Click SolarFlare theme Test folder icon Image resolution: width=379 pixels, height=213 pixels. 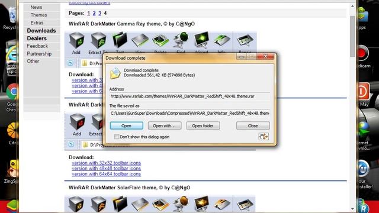[x=120, y=204]
